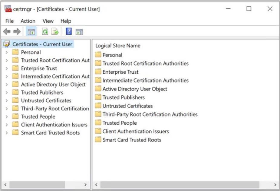The image size is (280, 191).
Task: Click the Export List toolbar icon
Action: pyautogui.click(x=55, y=31)
